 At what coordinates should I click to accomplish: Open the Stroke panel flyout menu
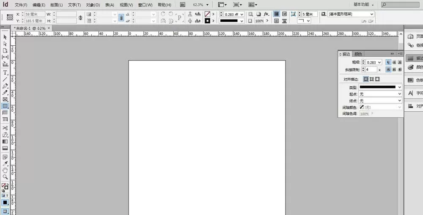point(400,54)
